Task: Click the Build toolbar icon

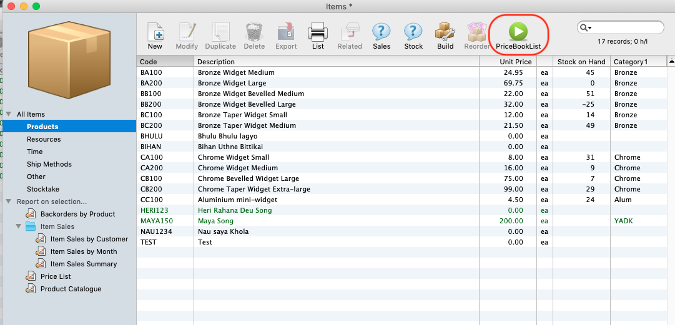Action: coord(445,32)
